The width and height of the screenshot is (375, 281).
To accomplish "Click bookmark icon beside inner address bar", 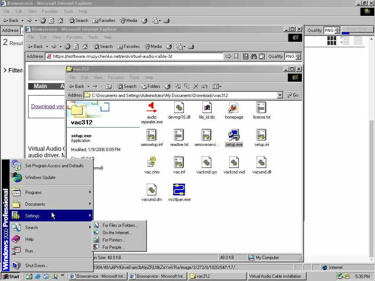I will coord(236,56).
